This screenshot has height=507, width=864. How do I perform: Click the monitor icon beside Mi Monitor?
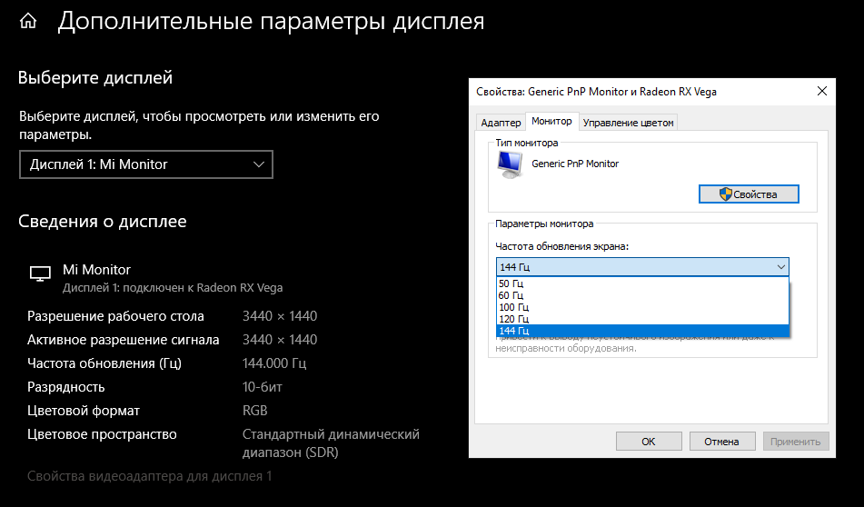pyautogui.click(x=40, y=273)
